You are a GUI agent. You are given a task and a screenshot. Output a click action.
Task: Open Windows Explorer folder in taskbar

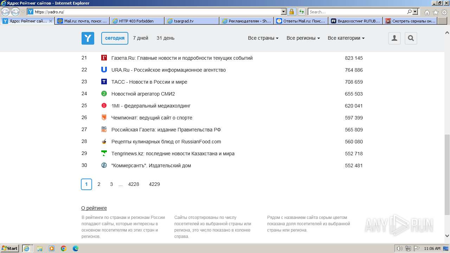point(40,248)
